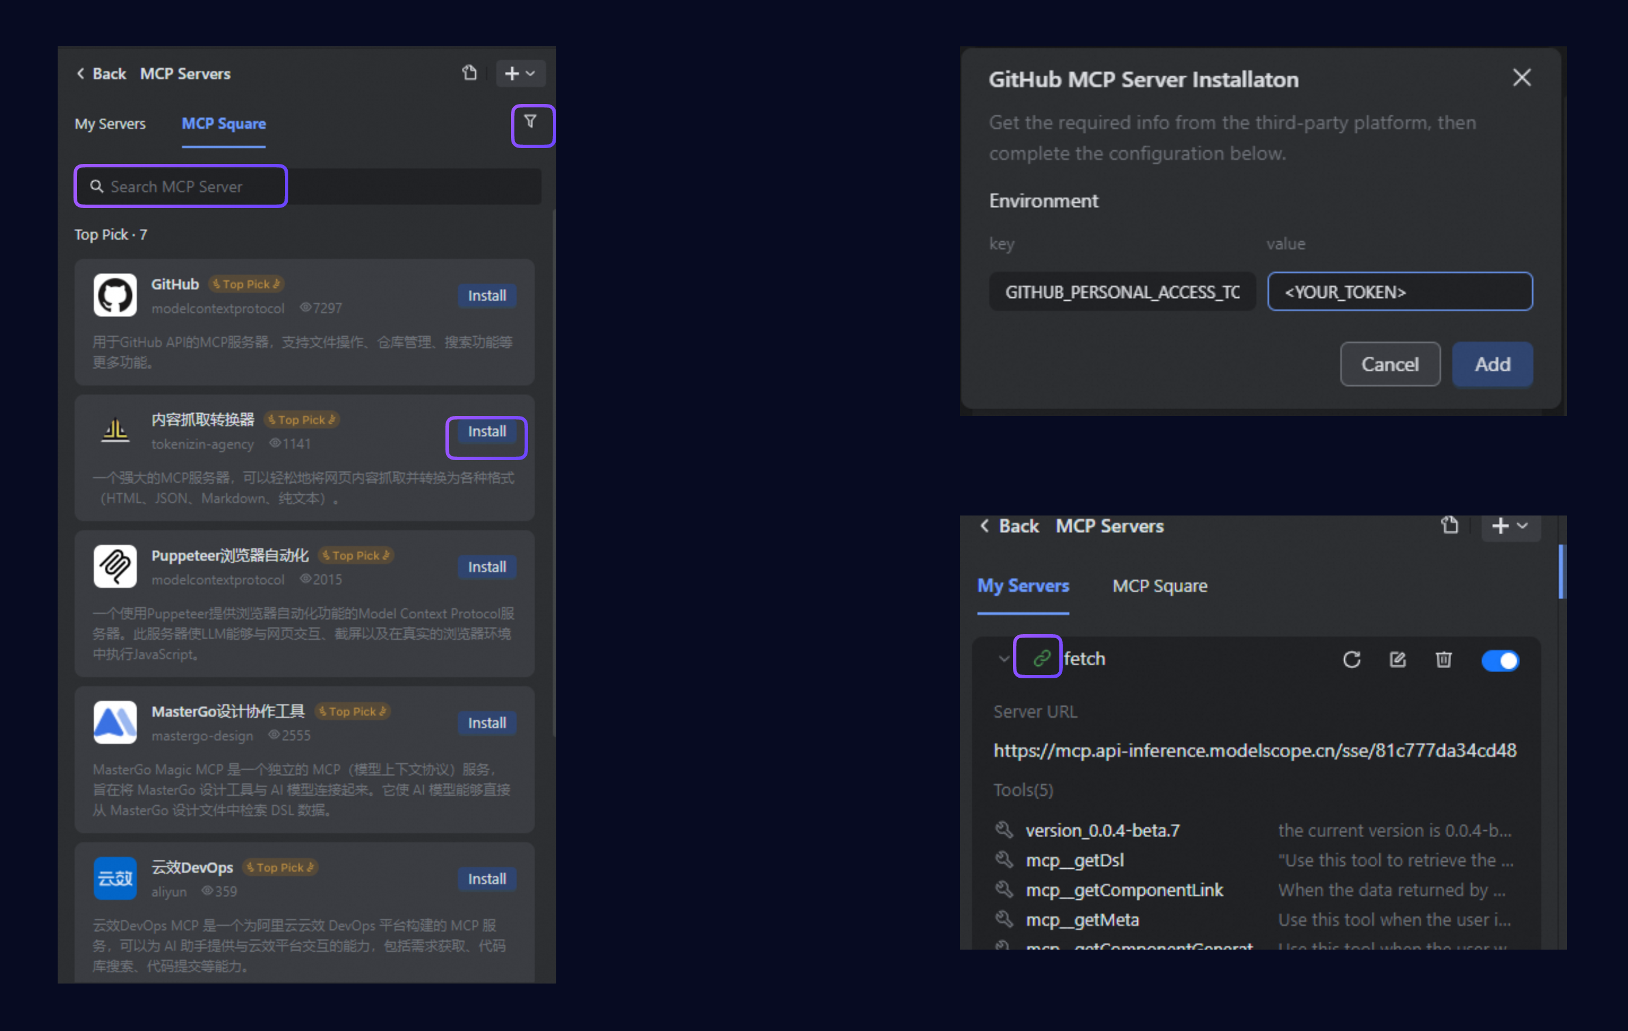Install the Puppeteer browser automation server
The width and height of the screenshot is (1628, 1031).
[x=487, y=567]
